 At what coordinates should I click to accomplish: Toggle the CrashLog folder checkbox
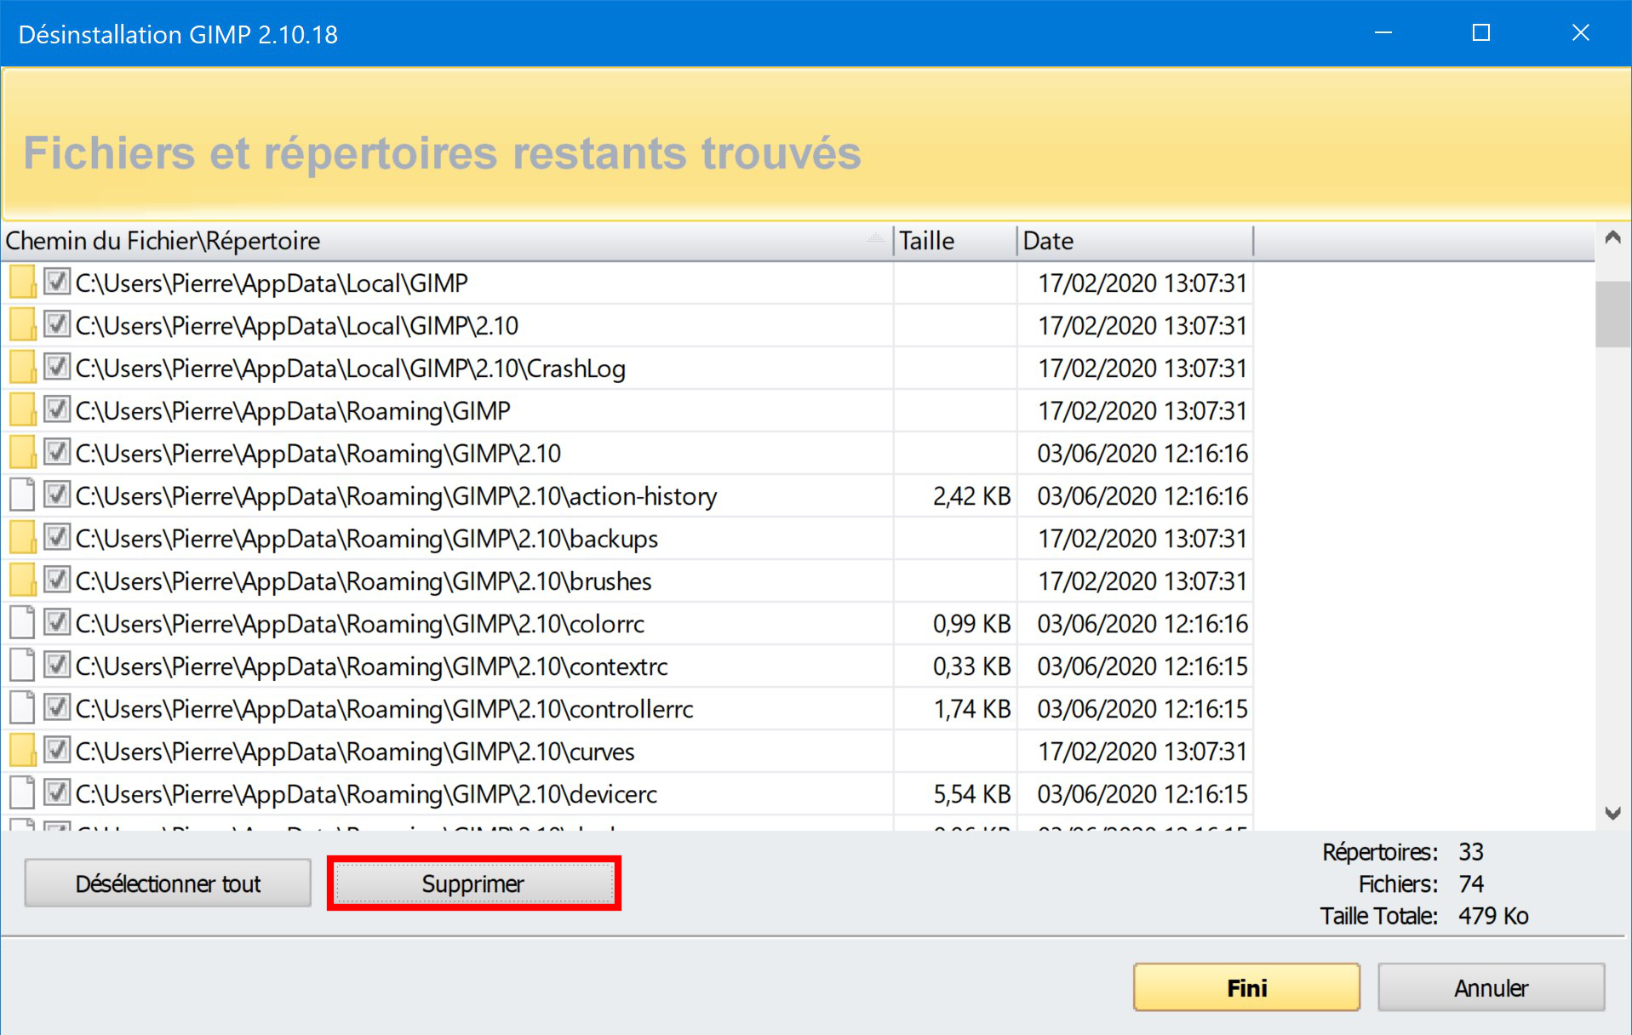(x=57, y=367)
